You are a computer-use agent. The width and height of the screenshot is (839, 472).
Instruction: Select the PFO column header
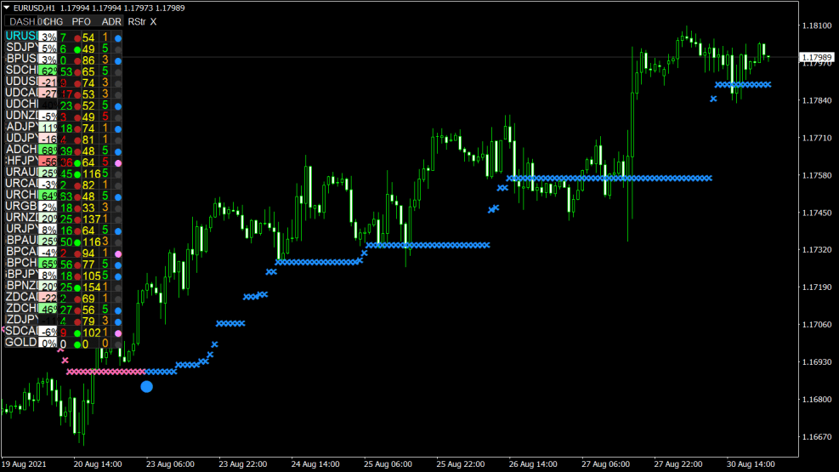(82, 21)
